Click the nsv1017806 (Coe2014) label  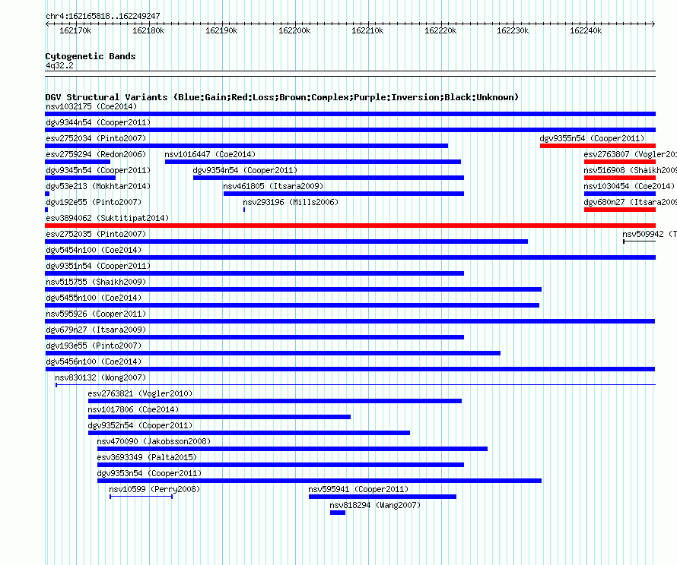coord(133,409)
